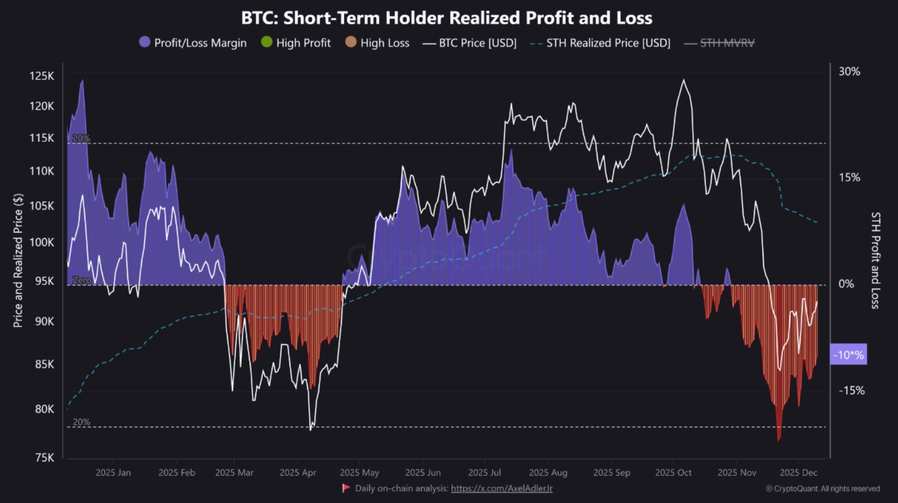Click the Zero baseline label
The image size is (898, 503).
point(81,280)
